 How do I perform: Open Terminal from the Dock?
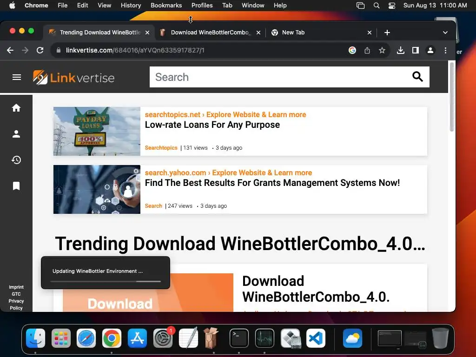click(239, 338)
